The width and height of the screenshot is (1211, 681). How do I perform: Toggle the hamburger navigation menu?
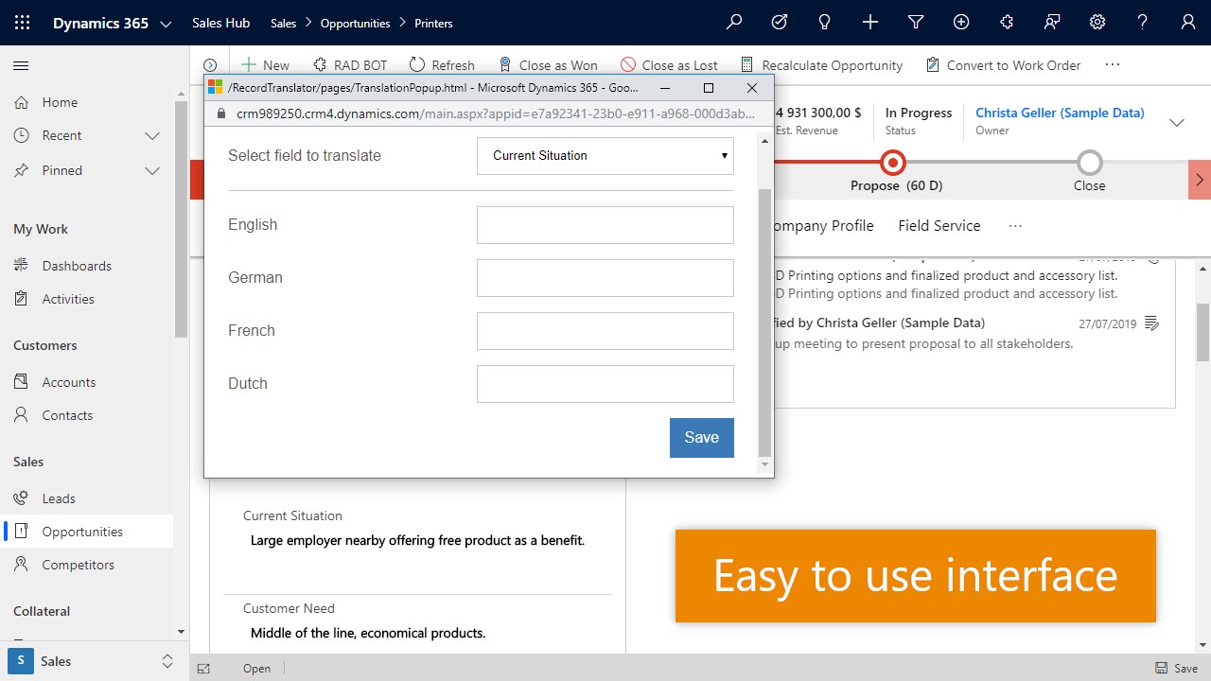(x=21, y=65)
